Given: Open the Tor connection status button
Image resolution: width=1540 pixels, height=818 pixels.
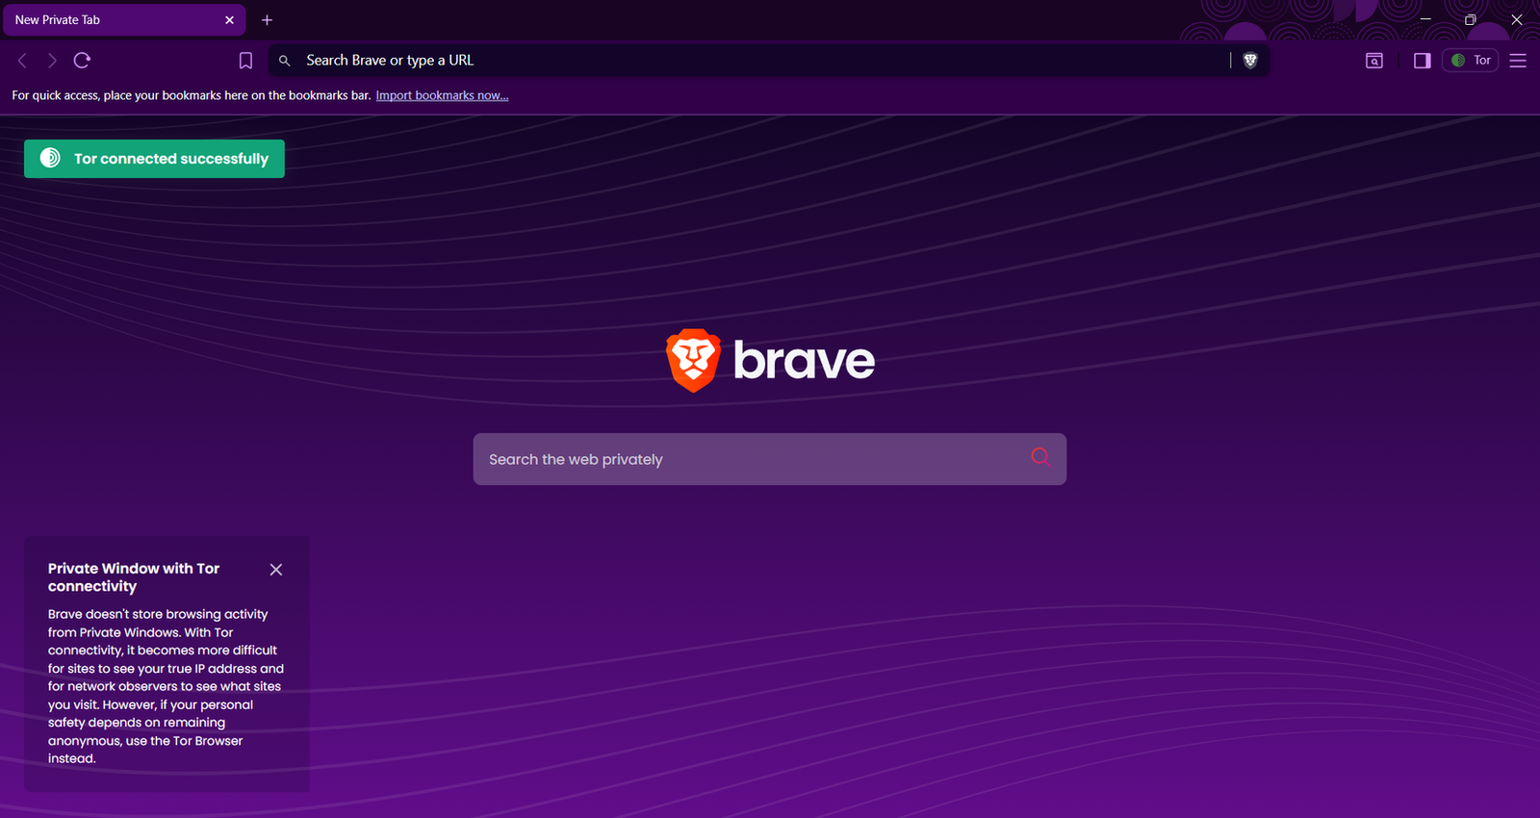Looking at the screenshot, I should click(x=1470, y=61).
